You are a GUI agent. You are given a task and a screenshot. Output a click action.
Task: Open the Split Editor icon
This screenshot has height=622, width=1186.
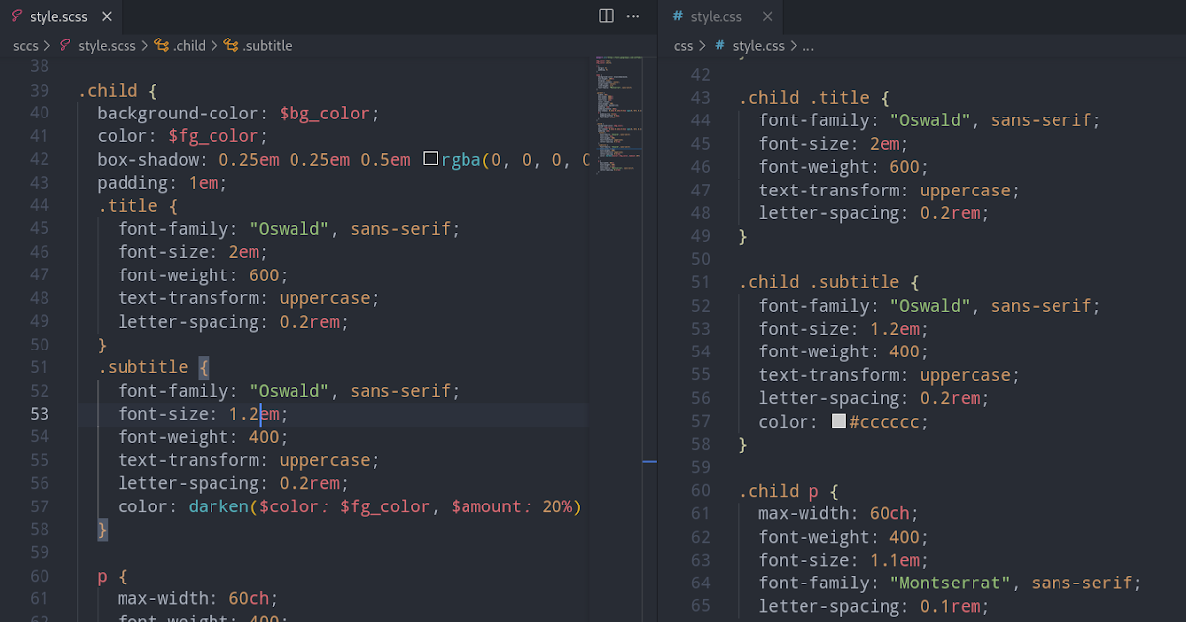pos(605,16)
